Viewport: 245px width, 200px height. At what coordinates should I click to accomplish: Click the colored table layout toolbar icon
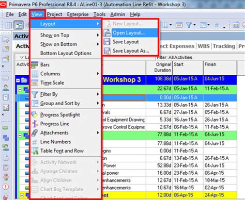[236, 25]
